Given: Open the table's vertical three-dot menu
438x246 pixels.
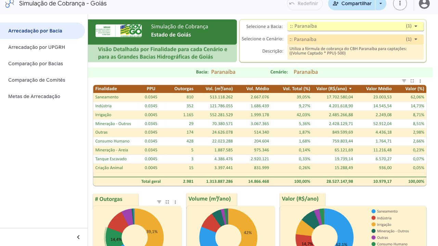Looking at the screenshot, I should pos(420,81).
